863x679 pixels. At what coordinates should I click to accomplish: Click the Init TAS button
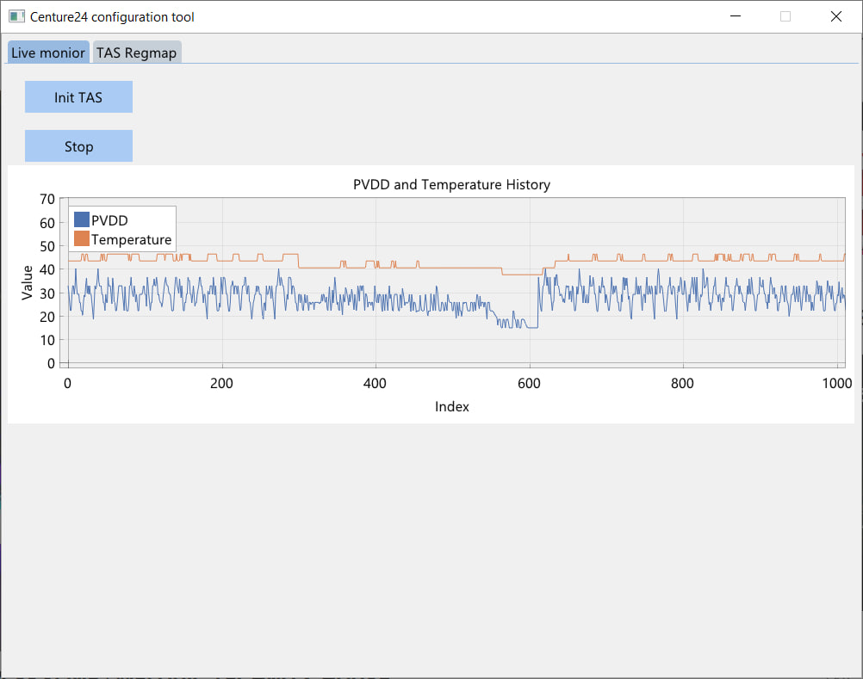point(78,97)
